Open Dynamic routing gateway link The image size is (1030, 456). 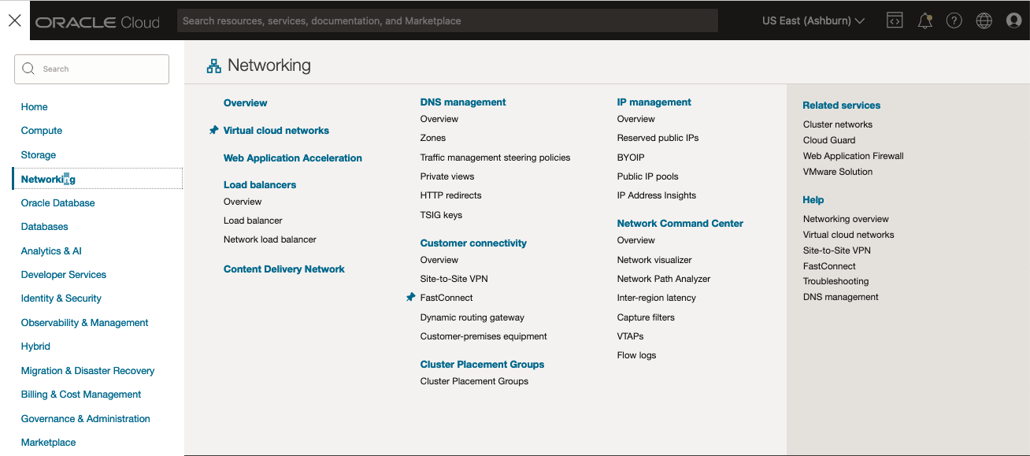point(472,317)
